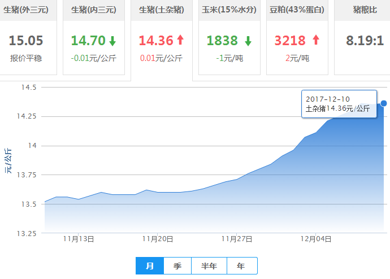Screen dimensions: 390x279
Task: Click the 8.19:1 ratio value
Action: 365,41
